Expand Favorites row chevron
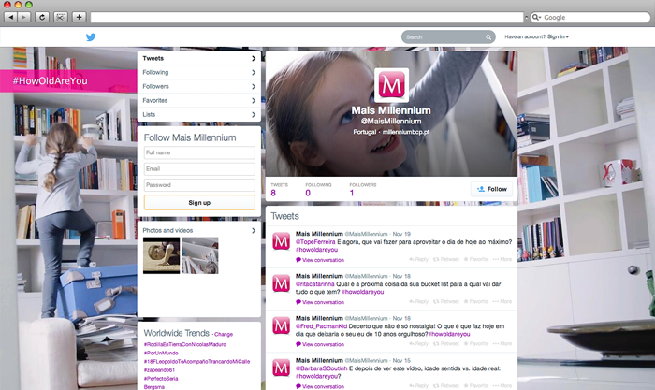 pyautogui.click(x=254, y=101)
